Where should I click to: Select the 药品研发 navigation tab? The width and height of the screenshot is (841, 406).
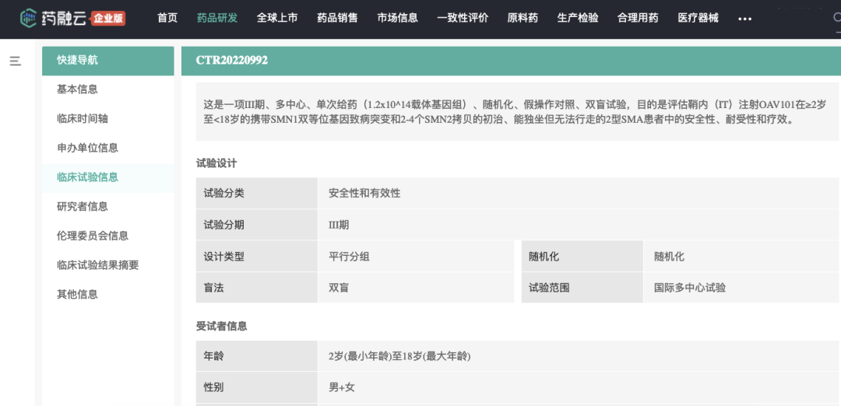[217, 18]
